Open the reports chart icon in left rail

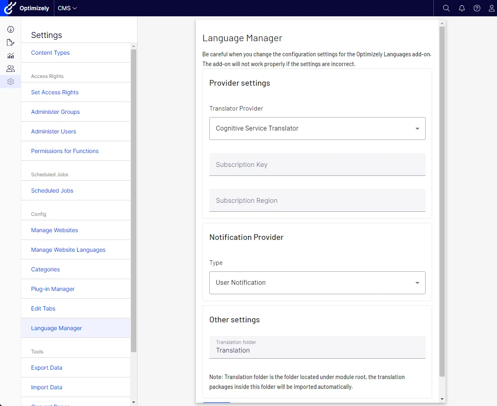(x=11, y=55)
